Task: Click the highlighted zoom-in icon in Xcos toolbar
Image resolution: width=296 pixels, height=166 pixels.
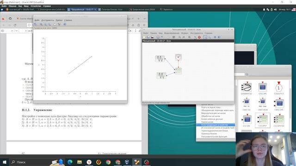Action: [205, 37]
